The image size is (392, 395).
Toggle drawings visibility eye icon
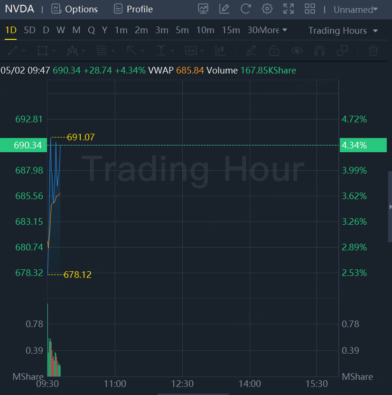297,51
